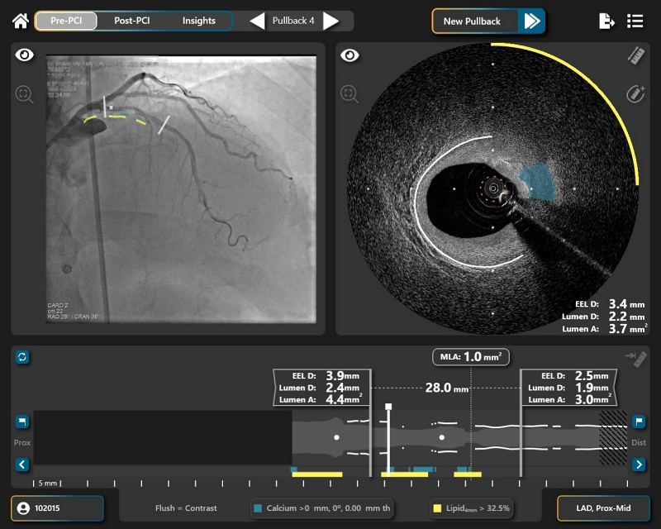
Task: Advance to next pullback with right arrow
Action: 334,21
